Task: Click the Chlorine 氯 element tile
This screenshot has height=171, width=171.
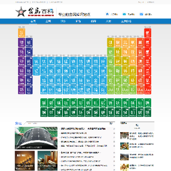Action: coord(140,52)
